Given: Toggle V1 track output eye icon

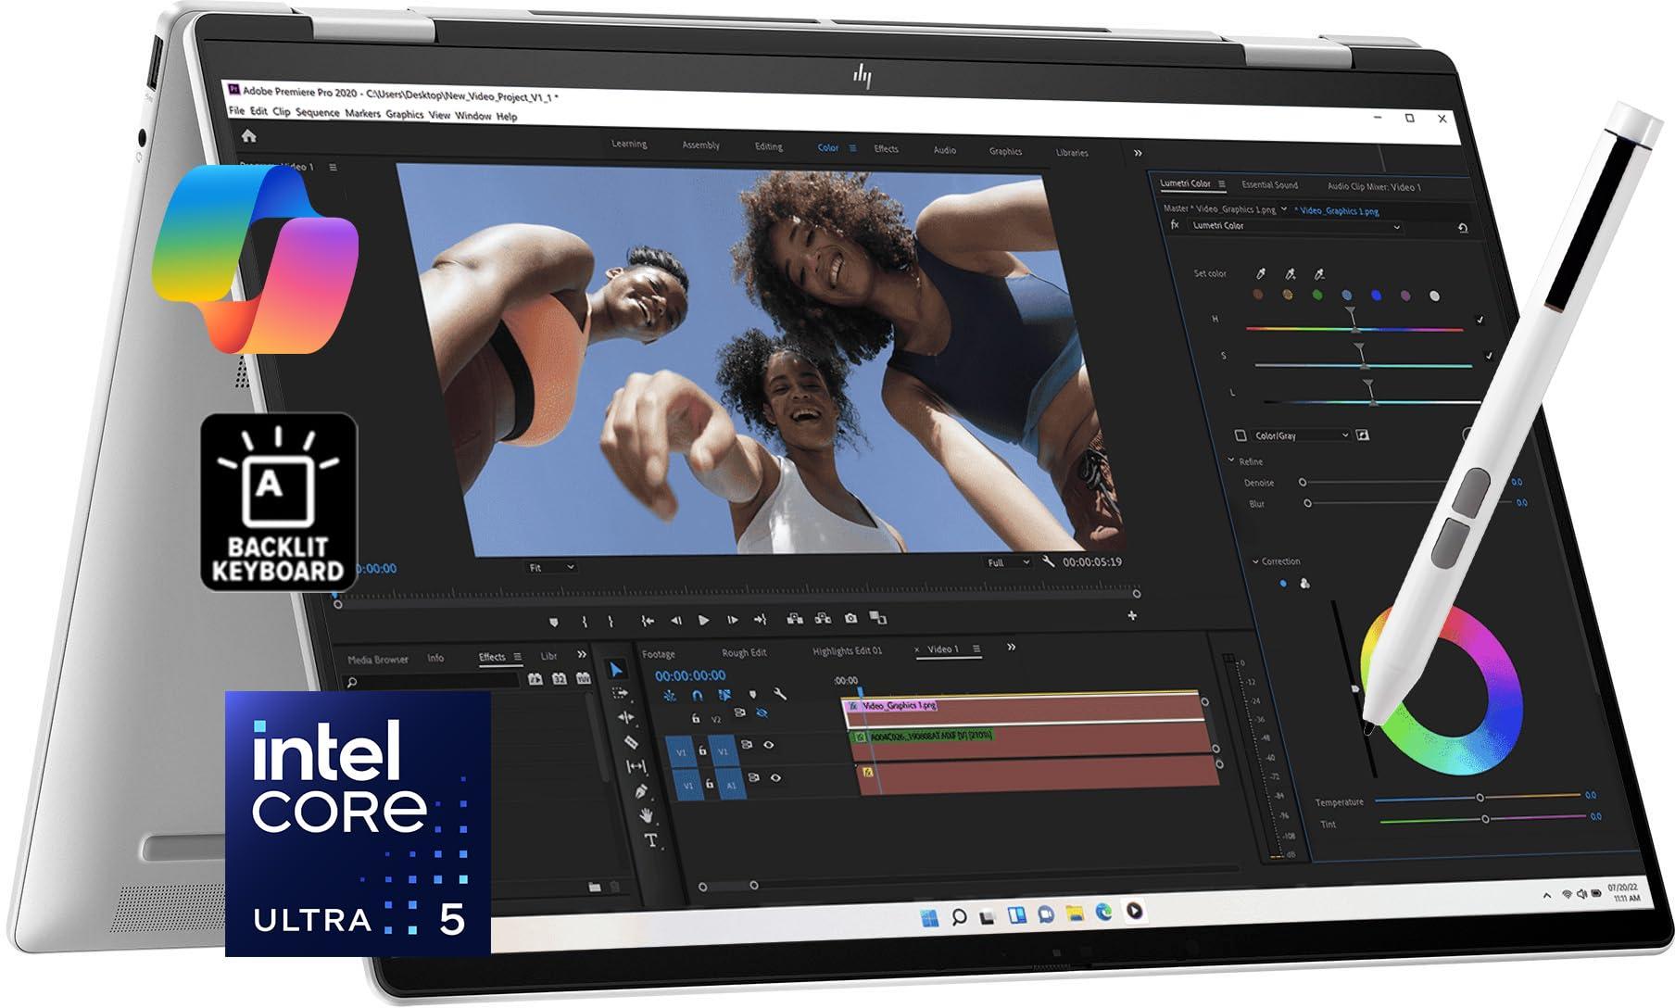Looking at the screenshot, I should [768, 745].
